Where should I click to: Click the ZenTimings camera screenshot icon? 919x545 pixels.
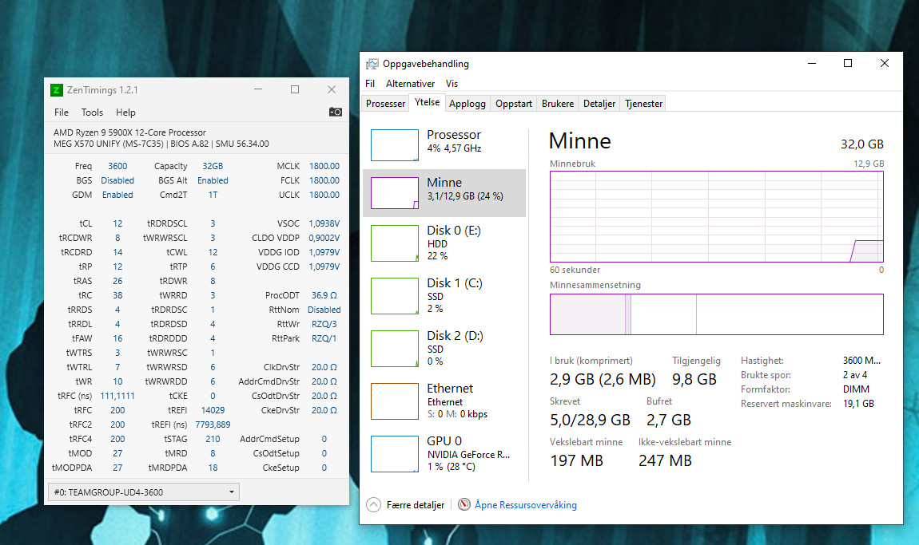336,112
